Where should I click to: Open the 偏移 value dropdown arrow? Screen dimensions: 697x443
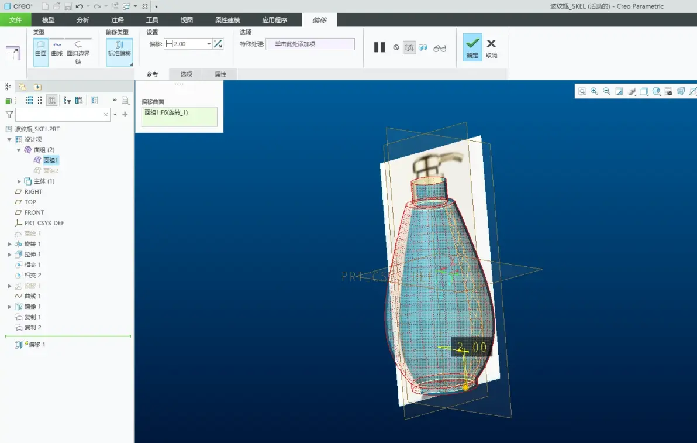[x=209, y=44]
